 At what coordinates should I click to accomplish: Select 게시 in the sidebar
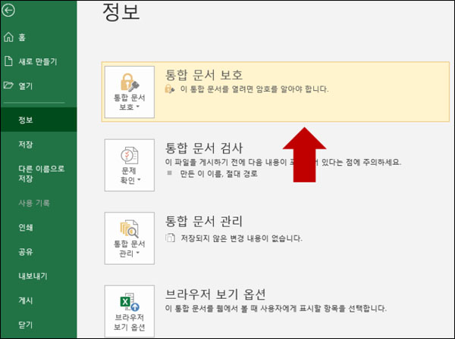[26, 300]
